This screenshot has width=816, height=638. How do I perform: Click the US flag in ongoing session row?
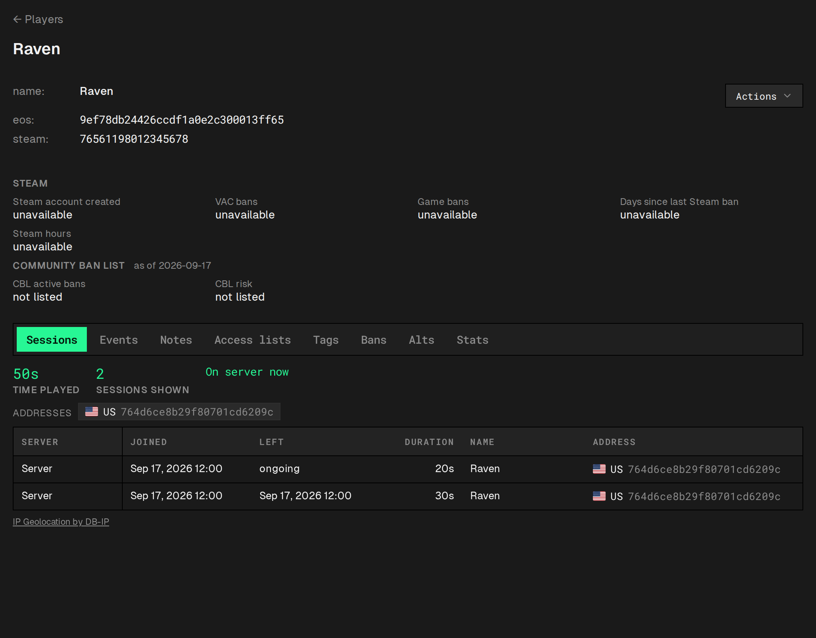(x=599, y=469)
